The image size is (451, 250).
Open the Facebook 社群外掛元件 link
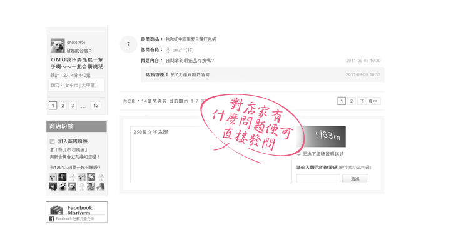tap(75, 219)
